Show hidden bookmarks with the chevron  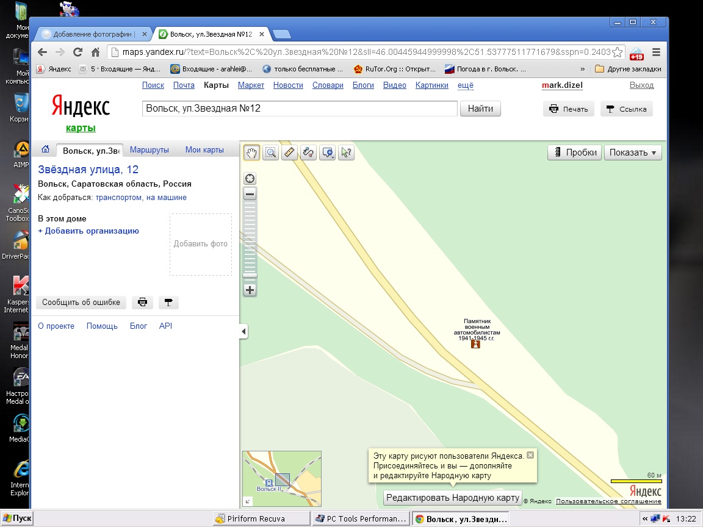tap(582, 69)
